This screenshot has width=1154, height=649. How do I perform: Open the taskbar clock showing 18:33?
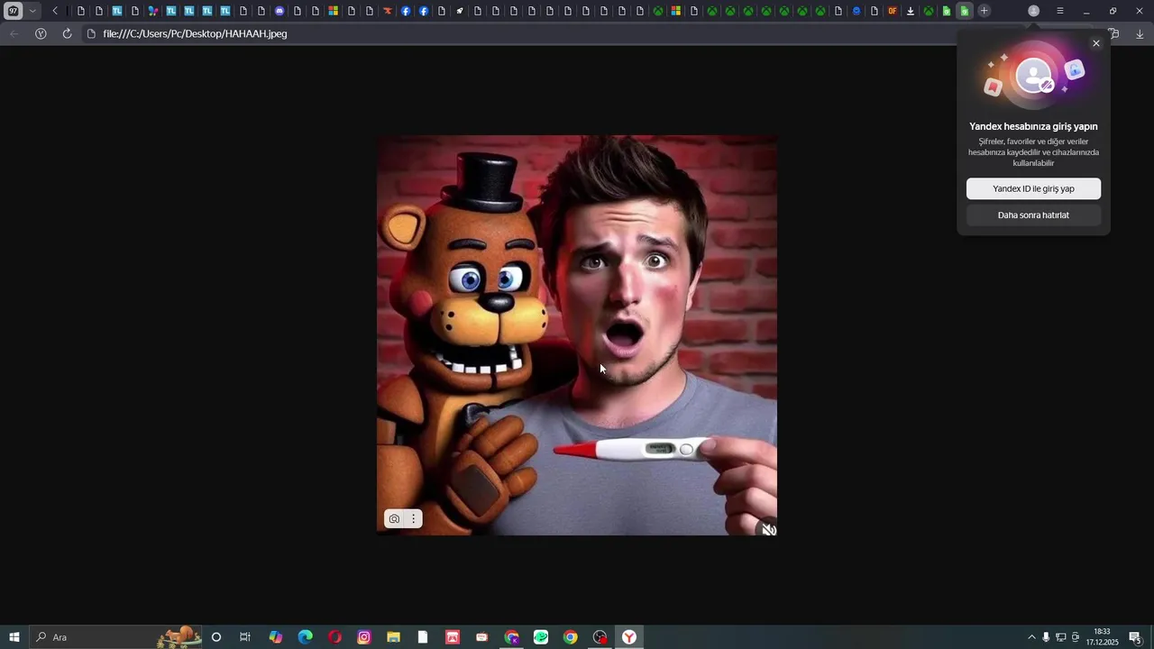[x=1102, y=637]
